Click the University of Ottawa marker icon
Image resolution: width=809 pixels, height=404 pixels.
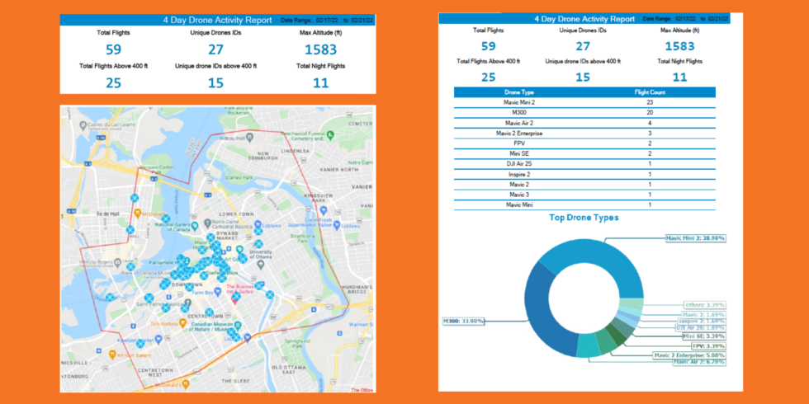(x=261, y=264)
